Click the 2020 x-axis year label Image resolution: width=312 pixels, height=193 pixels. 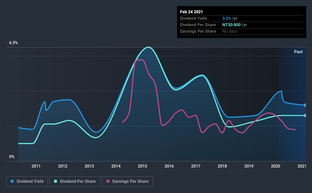(276, 166)
